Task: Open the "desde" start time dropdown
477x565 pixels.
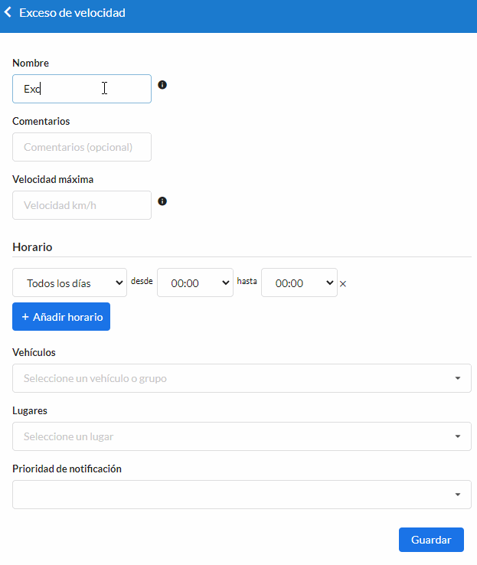Action: tap(194, 282)
